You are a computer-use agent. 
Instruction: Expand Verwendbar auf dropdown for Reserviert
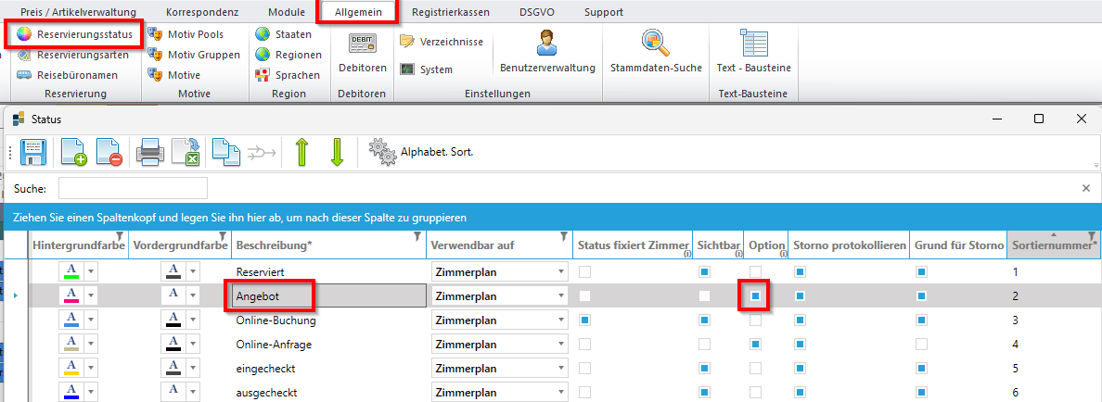pyautogui.click(x=561, y=272)
